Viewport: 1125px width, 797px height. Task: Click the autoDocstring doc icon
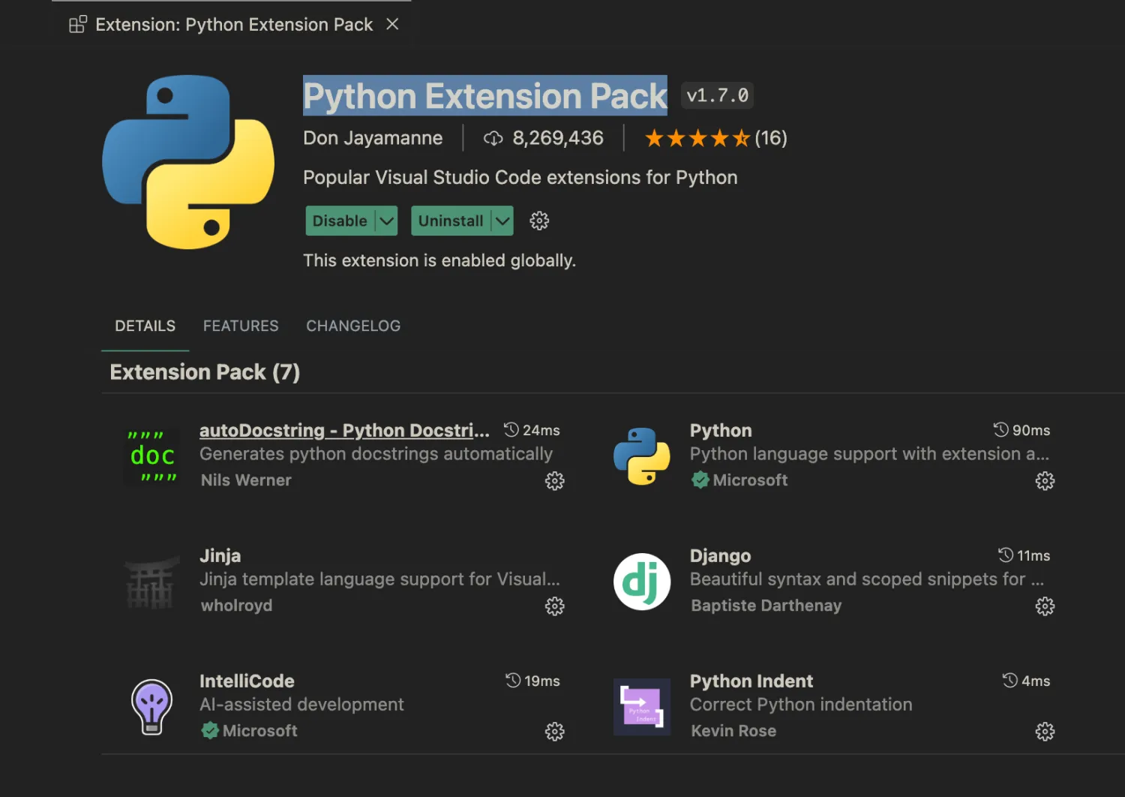coord(152,456)
